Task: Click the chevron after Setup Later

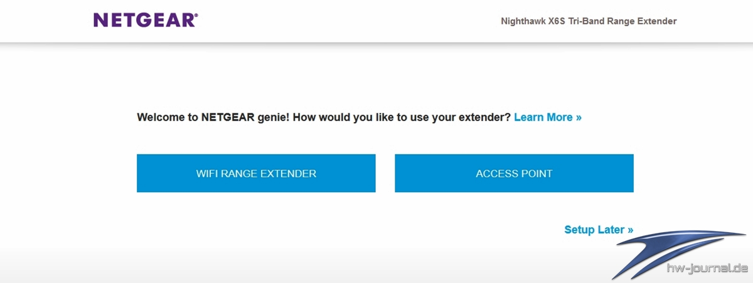Action: pyautogui.click(x=630, y=230)
